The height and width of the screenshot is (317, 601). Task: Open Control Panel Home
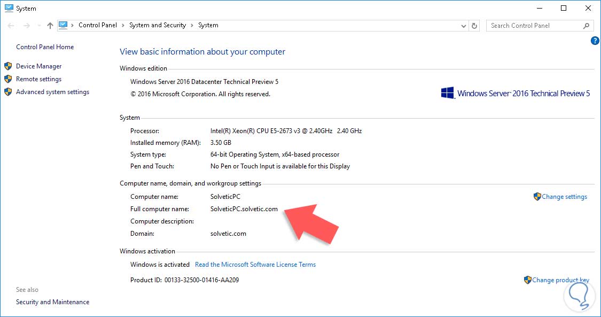click(x=45, y=47)
